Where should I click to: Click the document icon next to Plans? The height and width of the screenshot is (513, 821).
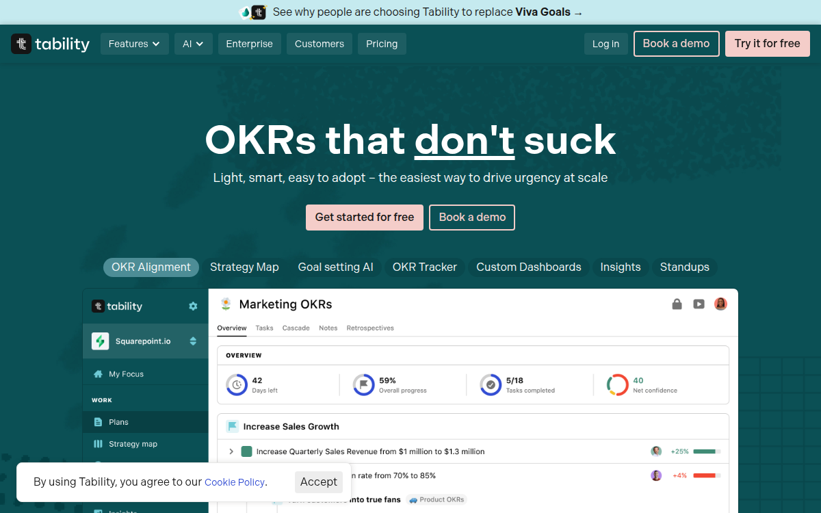tap(98, 422)
